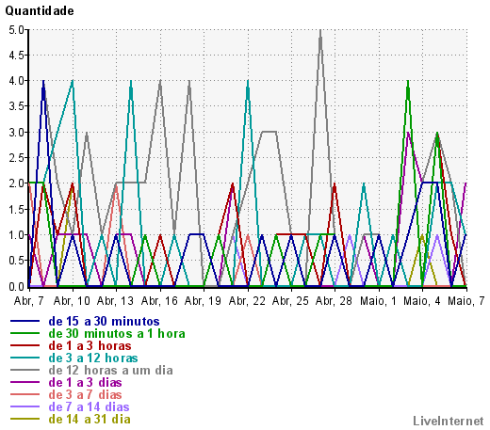Click the 'Maio, 7' date label

466,301
